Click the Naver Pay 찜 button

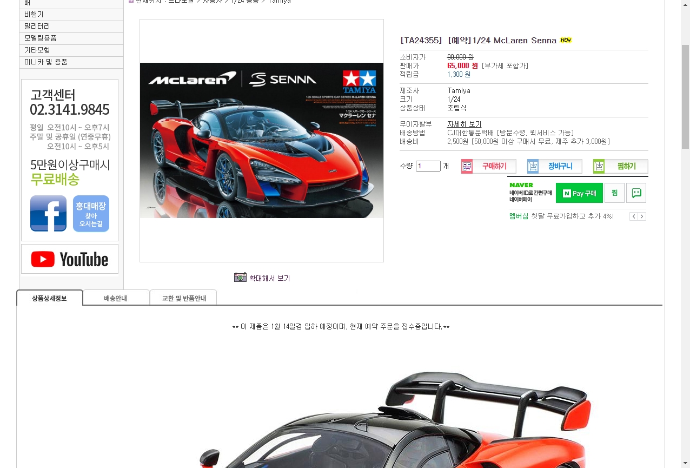click(614, 193)
